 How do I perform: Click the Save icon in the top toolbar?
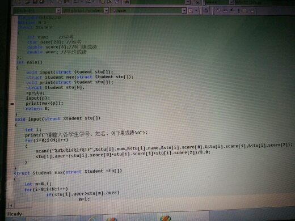click(35, 2)
